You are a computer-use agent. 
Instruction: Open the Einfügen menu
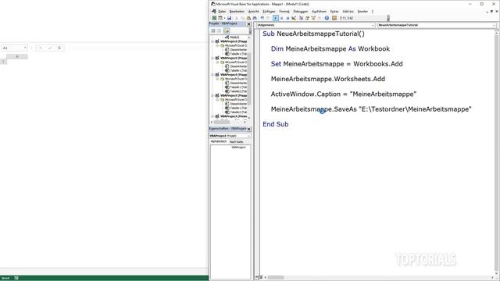(269, 12)
